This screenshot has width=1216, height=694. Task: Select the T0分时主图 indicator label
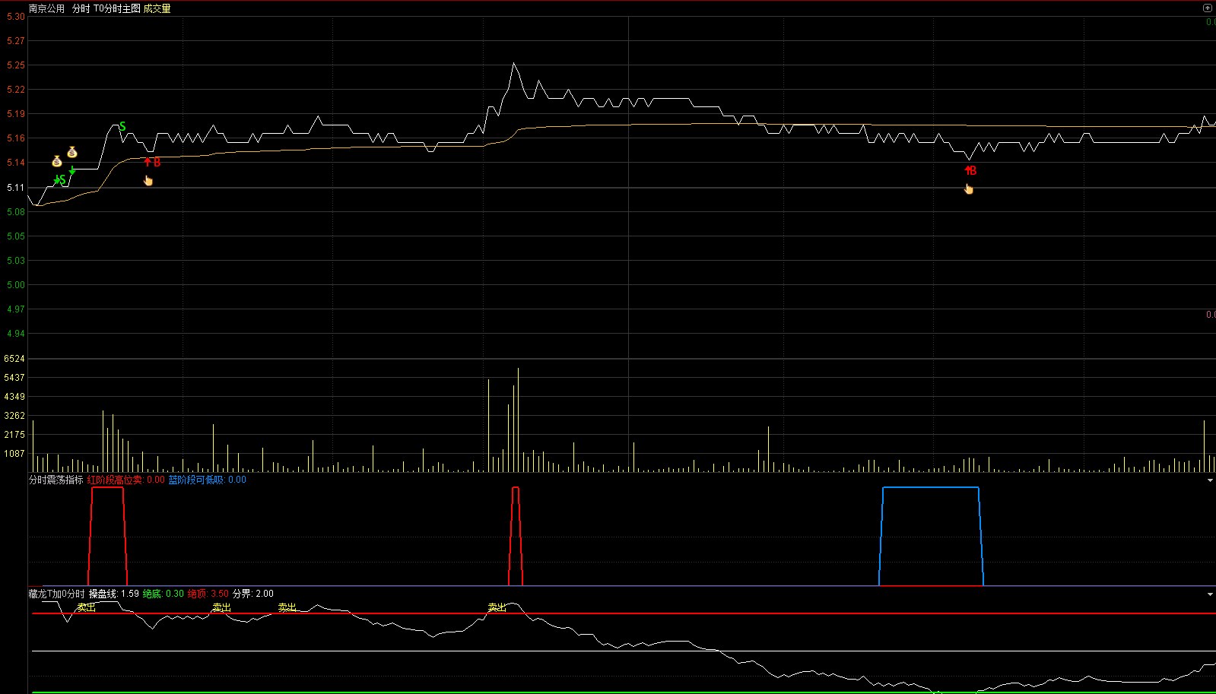tap(117, 8)
